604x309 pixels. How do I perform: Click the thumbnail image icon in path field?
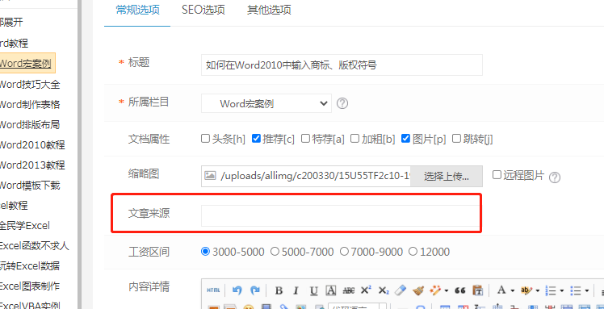coord(210,176)
